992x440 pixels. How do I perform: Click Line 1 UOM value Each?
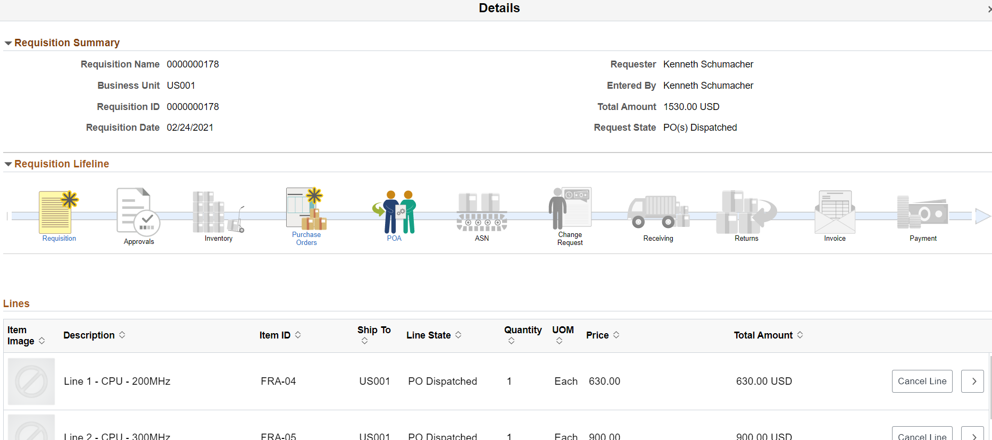565,382
